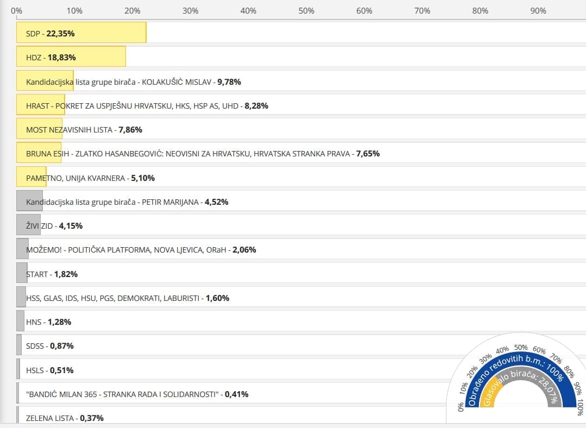The width and height of the screenshot is (586, 428).
Task: Select the HNS 1,28% bar
Action: tap(48, 322)
